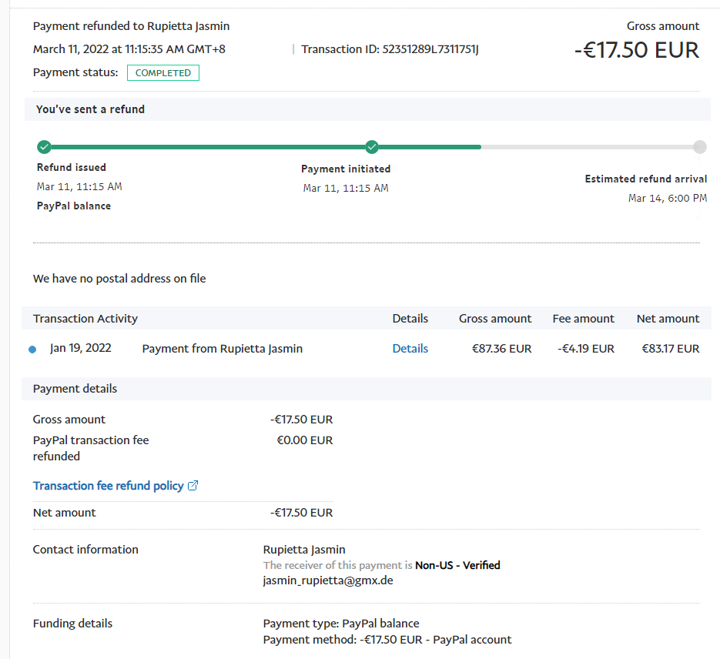The height and width of the screenshot is (659, 720).
Task: Open Details for the Rupietta Jasmin payment
Action: point(410,349)
